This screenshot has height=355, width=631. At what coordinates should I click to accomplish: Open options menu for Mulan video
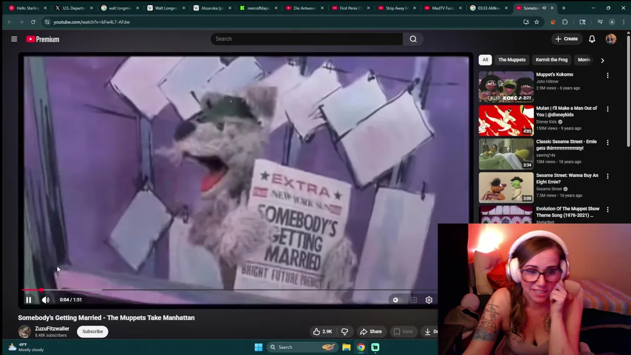click(607, 109)
